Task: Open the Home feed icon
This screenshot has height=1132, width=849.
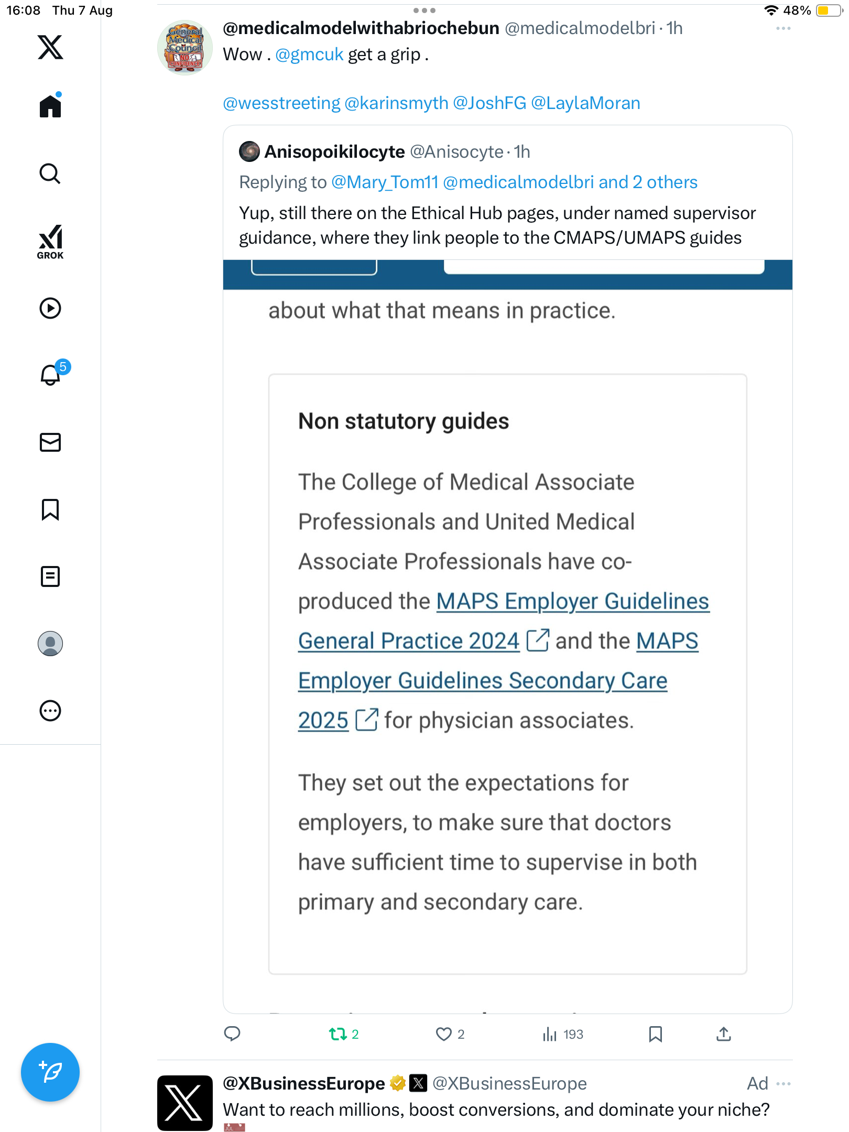Action: point(50,106)
